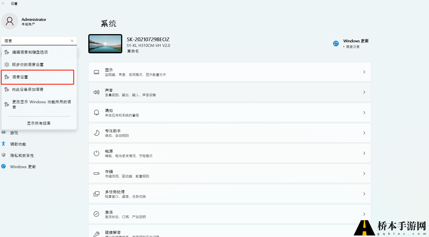The image size is (429, 237).
Task: Open 辅助功能 in the sidebar
Action: tap(18, 144)
